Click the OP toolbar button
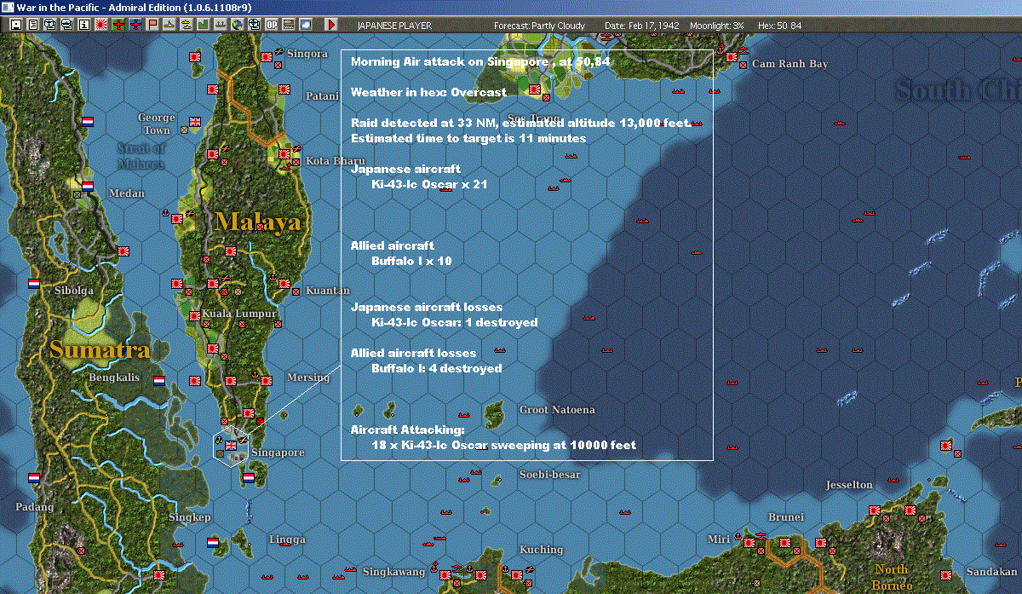The height and width of the screenshot is (594, 1022). [271, 26]
